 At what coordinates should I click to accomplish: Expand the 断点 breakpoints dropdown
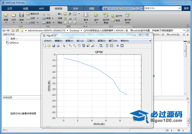click(86, 22)
